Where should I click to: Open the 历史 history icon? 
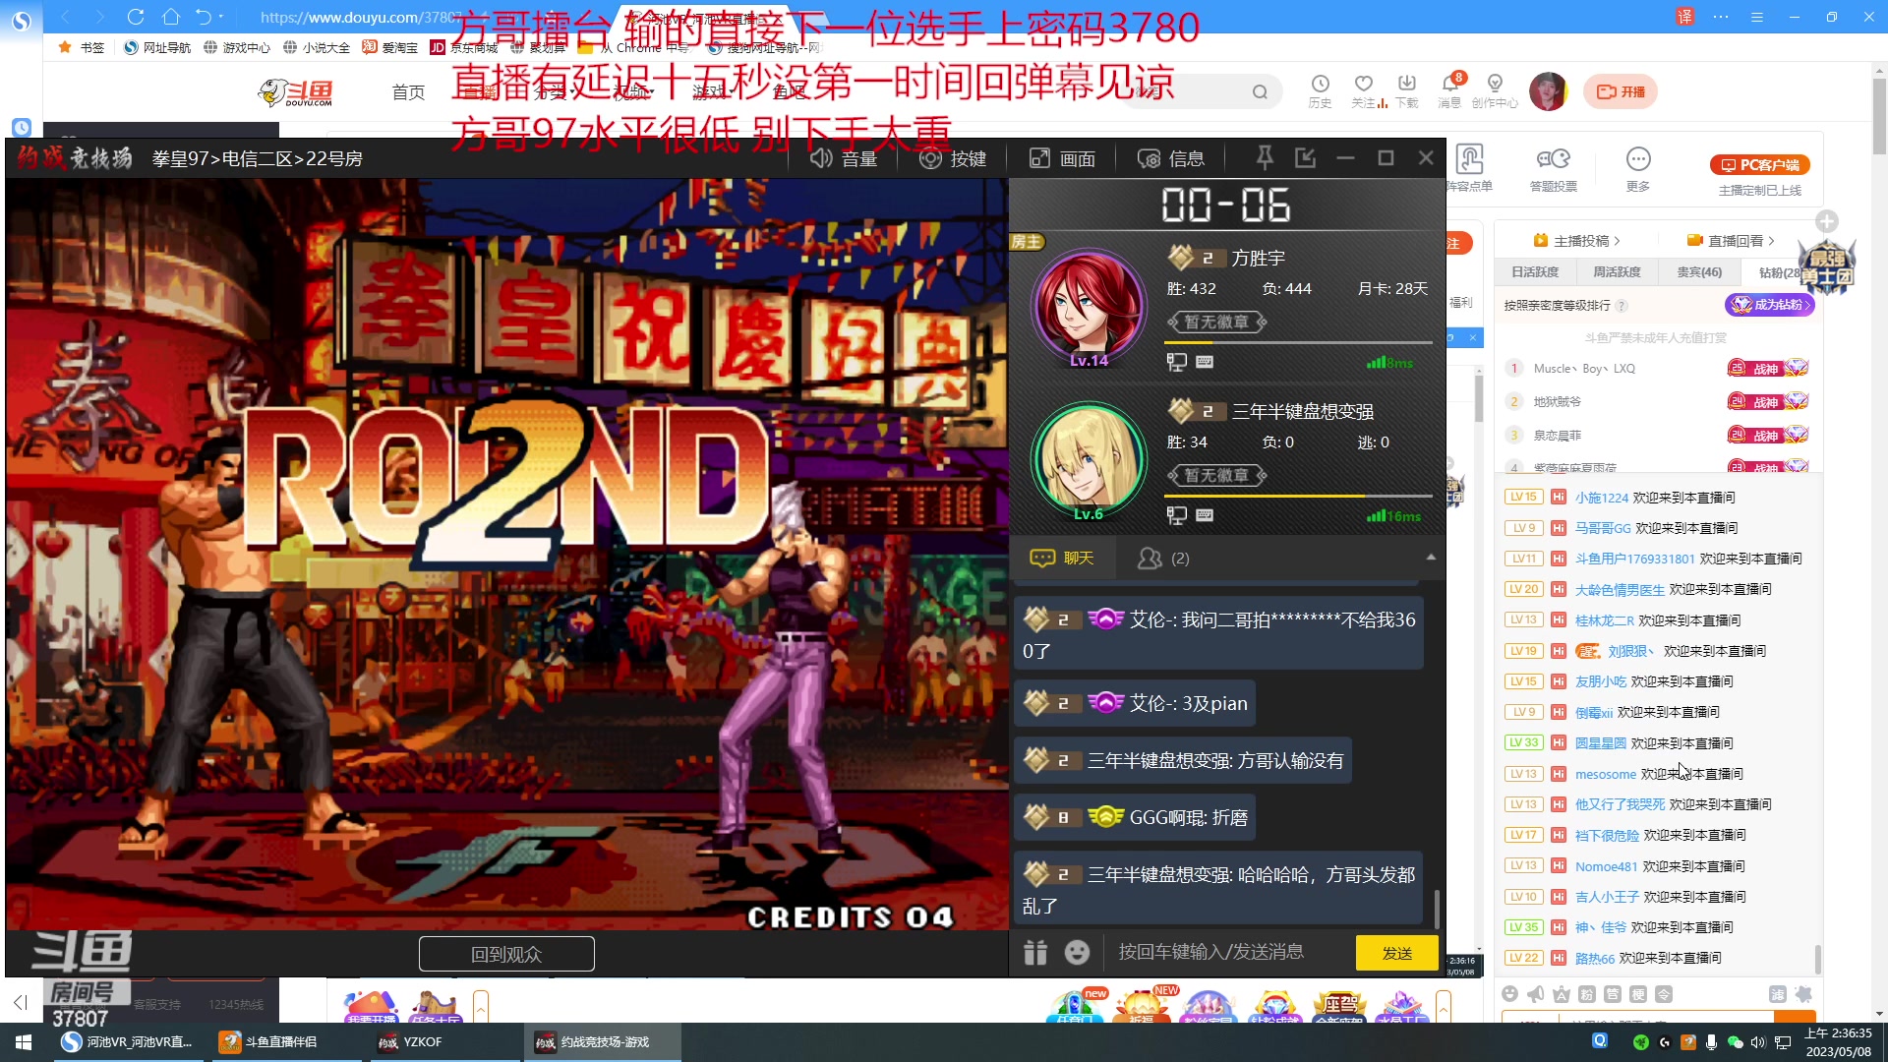click(x=1320, y=90)
